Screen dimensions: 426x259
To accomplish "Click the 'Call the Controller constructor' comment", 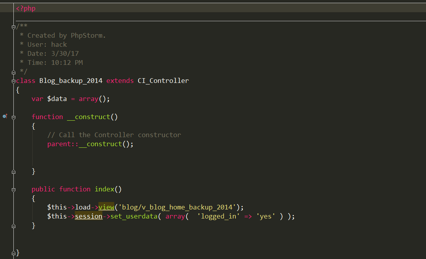I will tap(114, 135).
